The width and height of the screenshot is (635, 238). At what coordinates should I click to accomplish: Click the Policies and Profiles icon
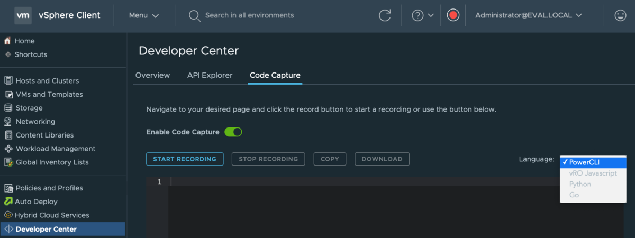tap(8, 188)
